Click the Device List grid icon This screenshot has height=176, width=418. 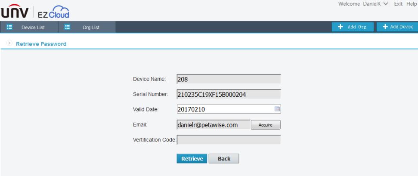click(x=9, y=27)
